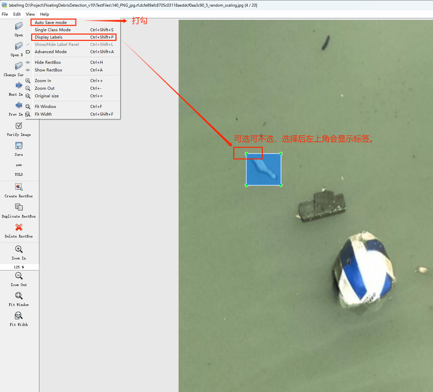Click the Zoom In magnifier in left toolbar
The height and width of the screenshot is (392, 433).
coord(19,249)
